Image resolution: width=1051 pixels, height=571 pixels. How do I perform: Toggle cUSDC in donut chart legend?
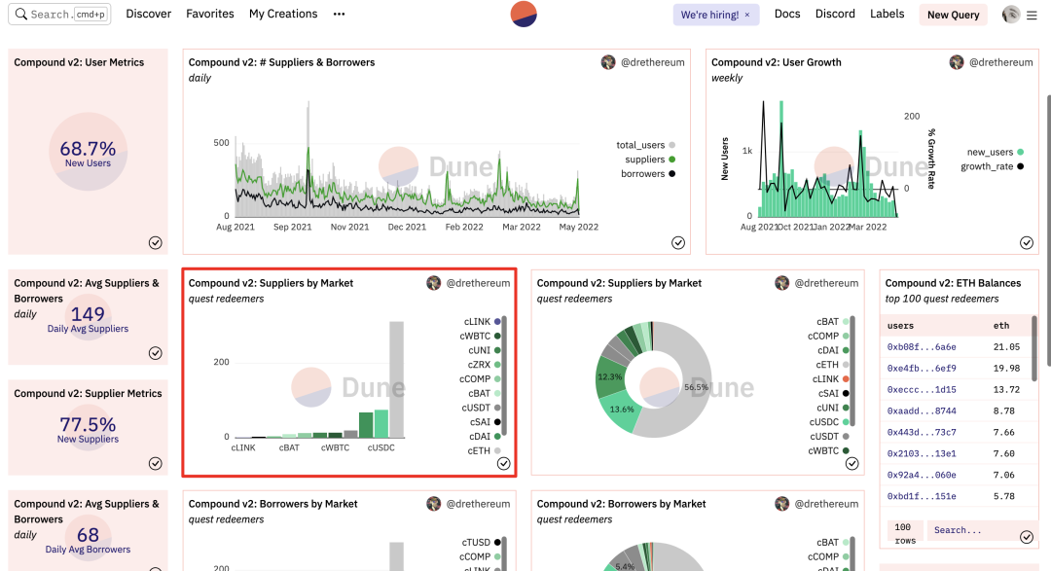click(x=829, y=422)
